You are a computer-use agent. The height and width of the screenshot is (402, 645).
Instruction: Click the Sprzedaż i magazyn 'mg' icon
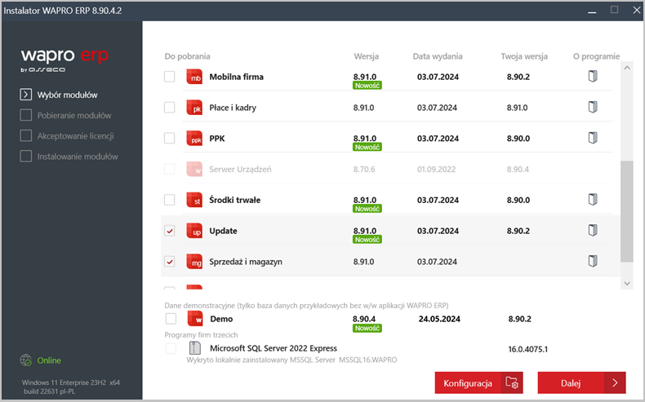pos(194,262)
